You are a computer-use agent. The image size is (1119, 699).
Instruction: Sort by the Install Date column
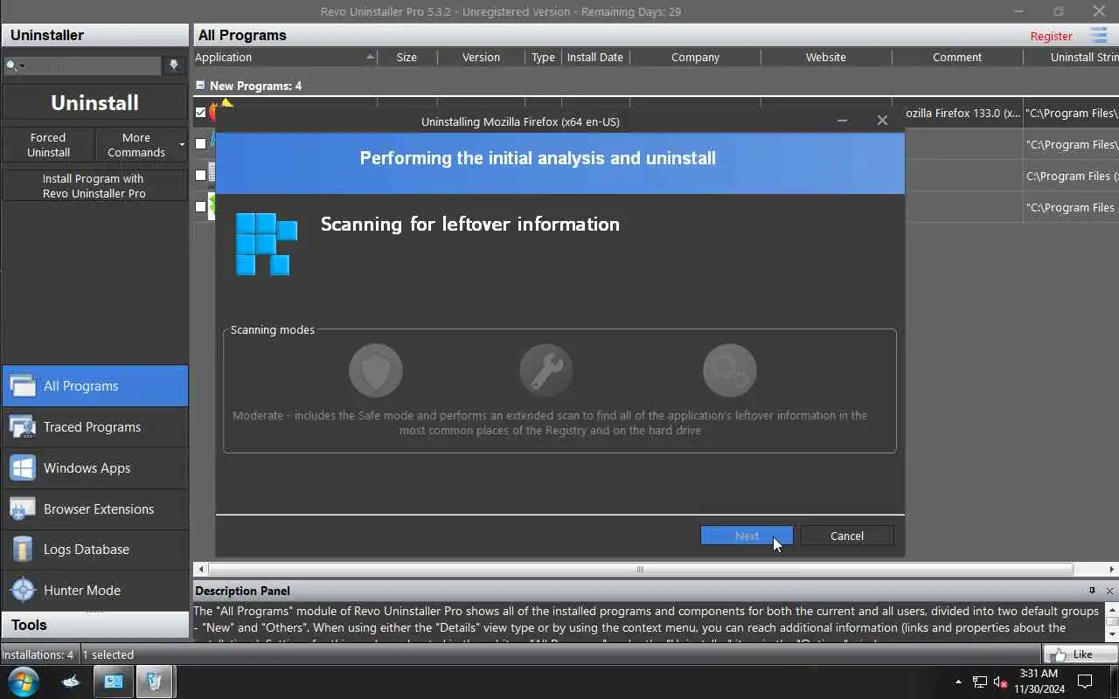594,58
